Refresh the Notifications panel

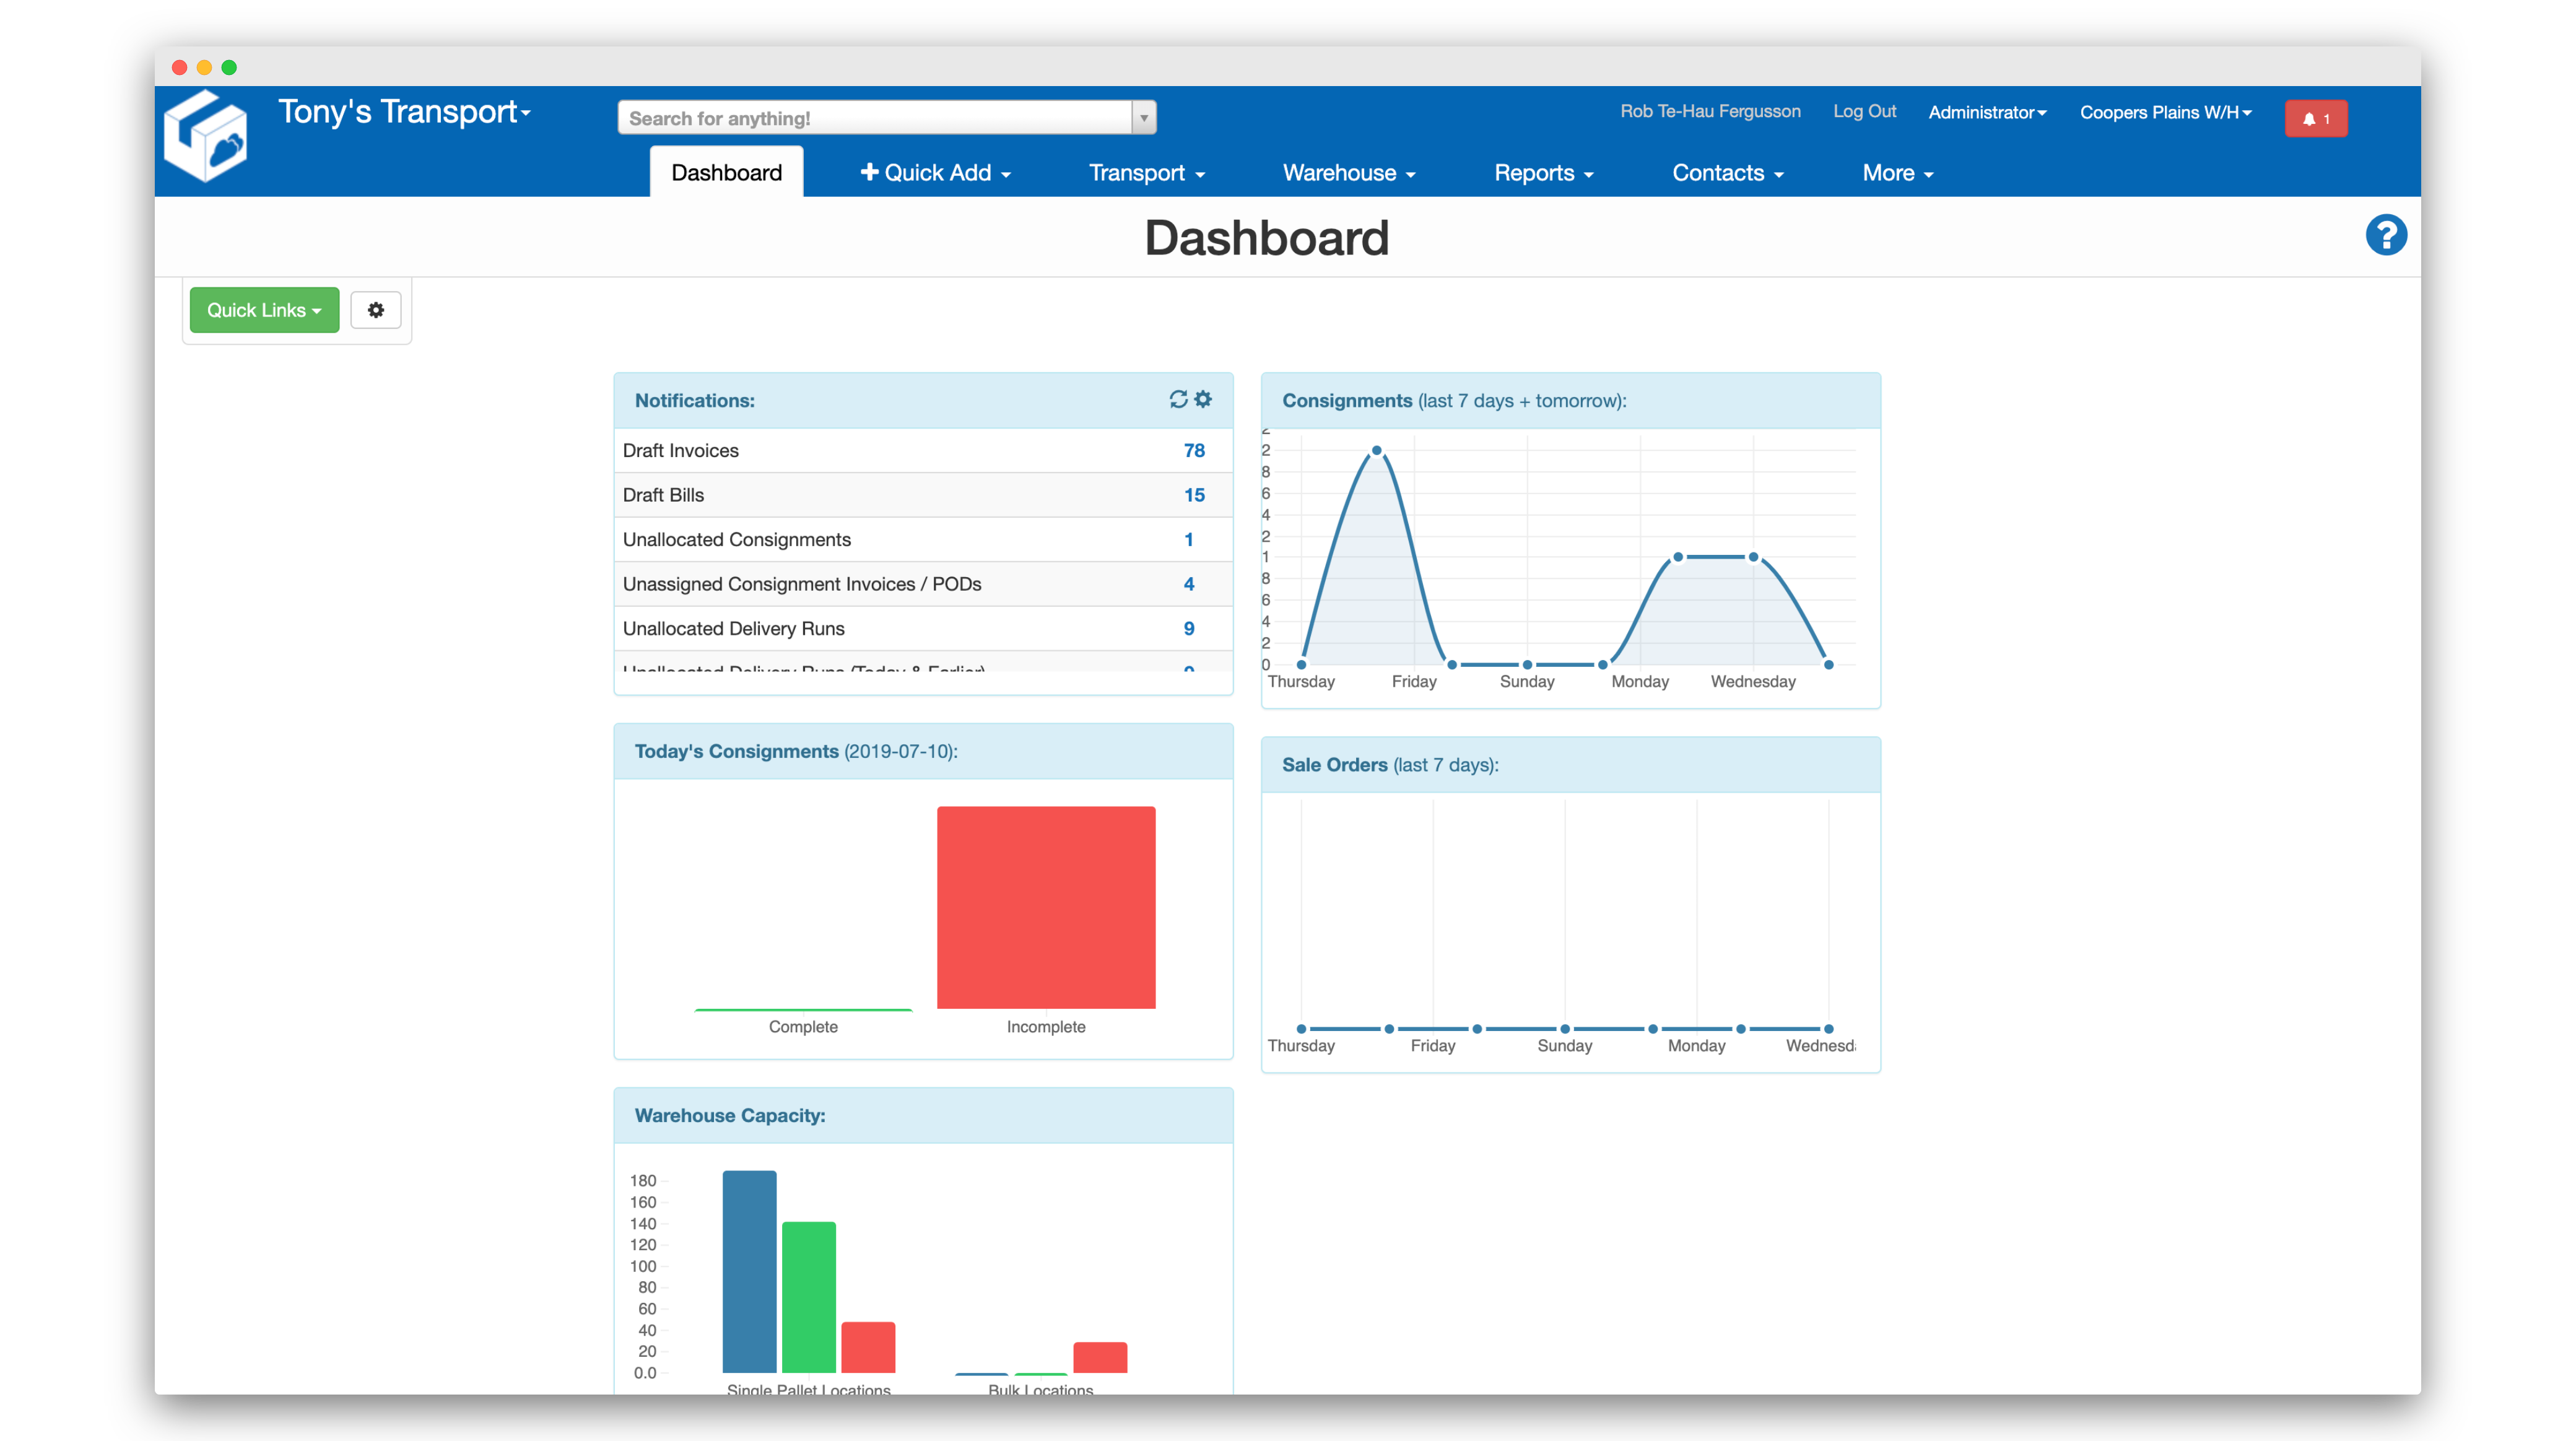[x=1178, y=399]
